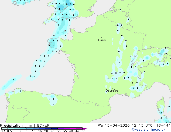Click the 5–10 mm legend color swatch
The height and width of the screenshot is (132, 171).
coord(29,128)
